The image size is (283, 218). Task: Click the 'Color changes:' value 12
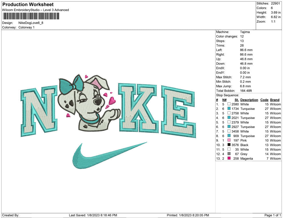click(x=242, y=36)
